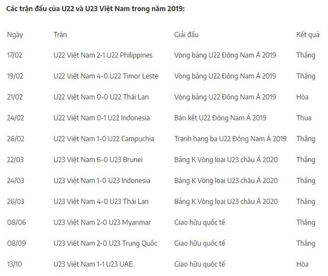Click the 'Kết quả' column header

pyautogui.click(x=307, y=35)
